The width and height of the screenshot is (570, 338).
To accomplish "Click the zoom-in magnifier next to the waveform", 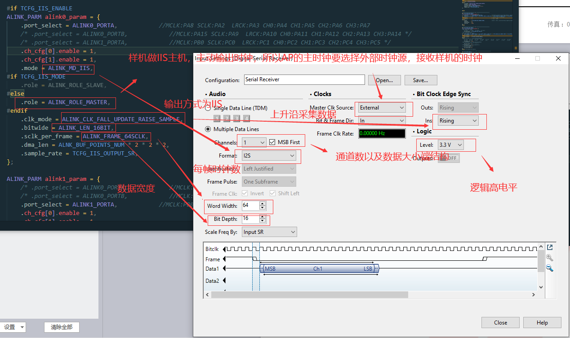I will 549,258.
